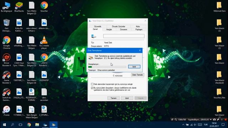The image size is (228, 128).
Task: Select Koku Bir Katilin video file
Action: tap(19, 25)
